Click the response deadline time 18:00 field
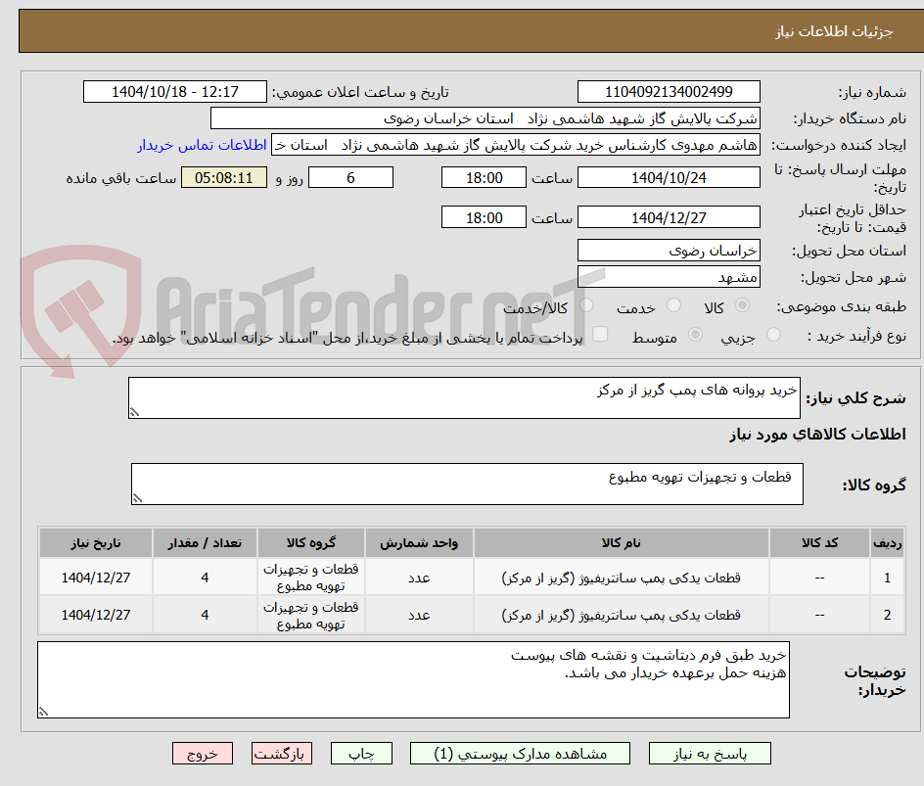Screen dimensions: 924x786 484,177
